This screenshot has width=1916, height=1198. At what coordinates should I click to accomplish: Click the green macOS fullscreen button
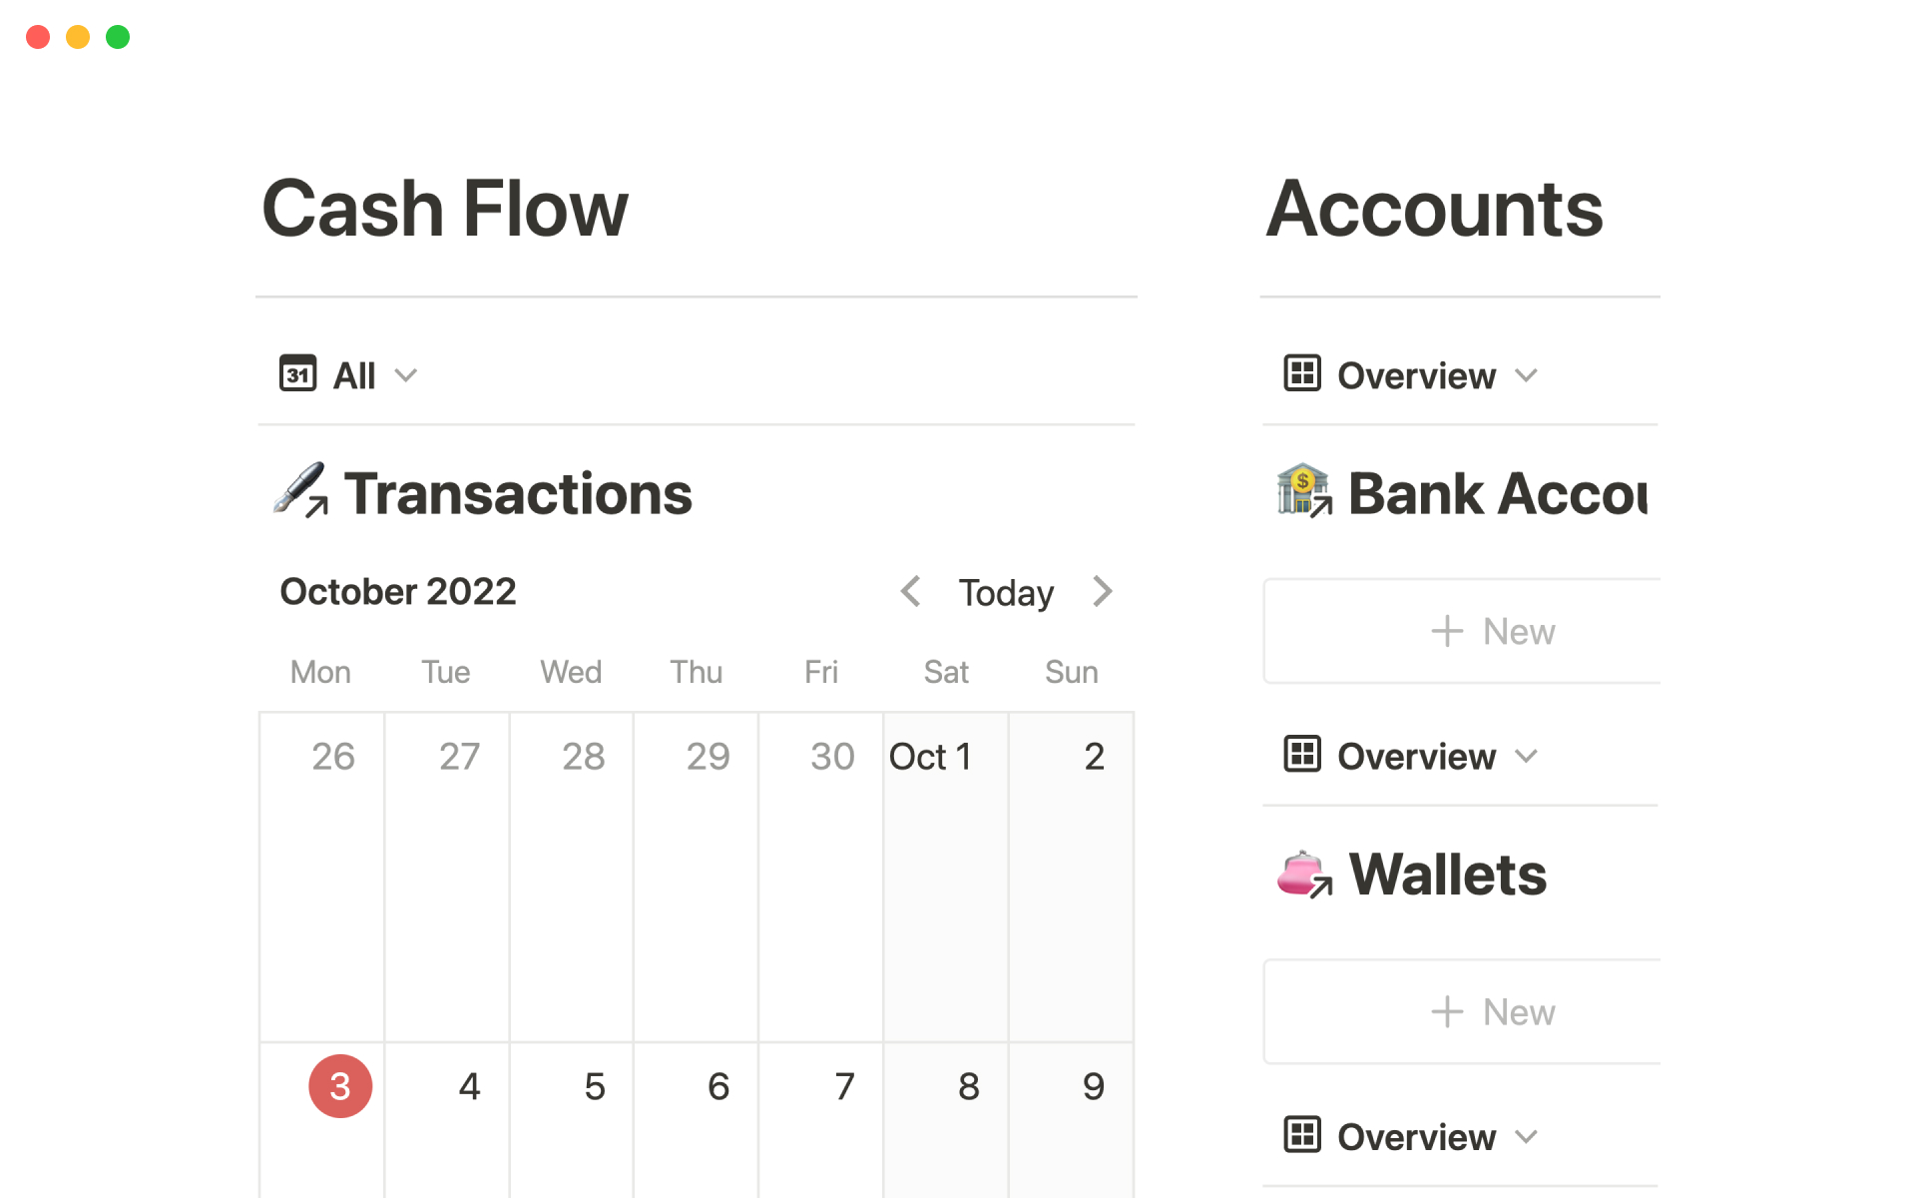click(118, 37)
